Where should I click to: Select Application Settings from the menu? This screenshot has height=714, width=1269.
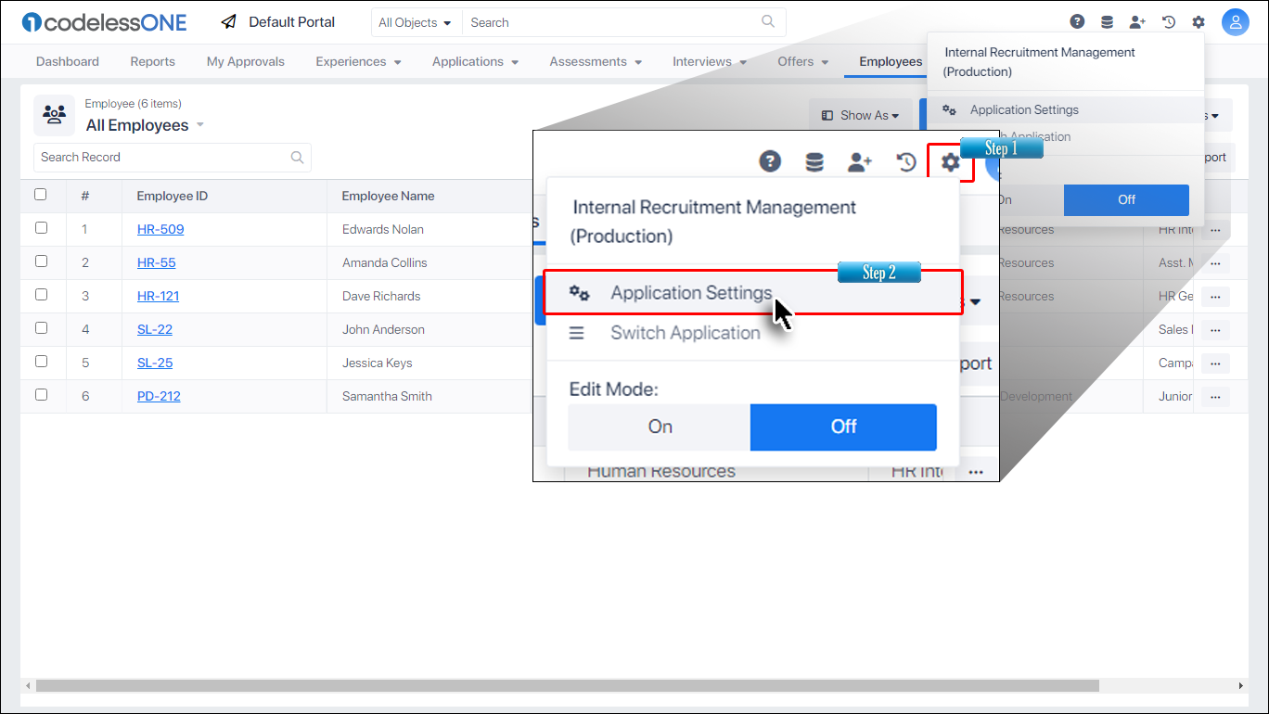[x=690, y=292]
